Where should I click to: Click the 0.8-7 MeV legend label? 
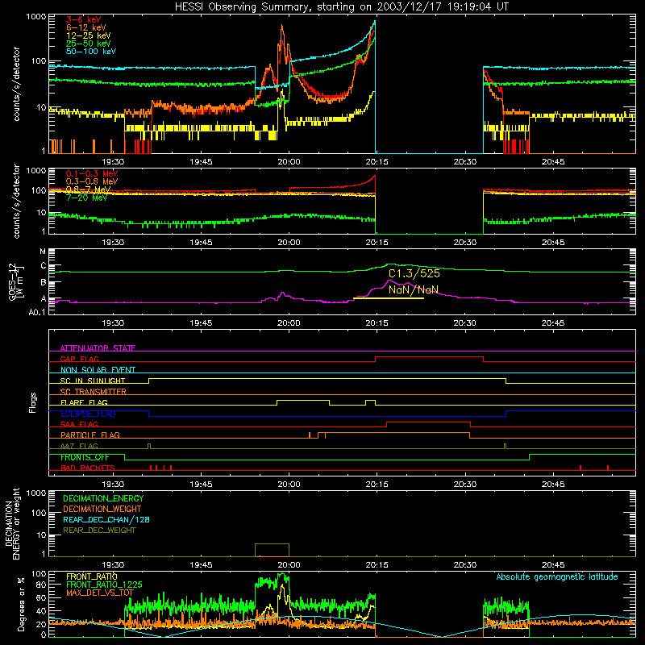click(89, 189)
